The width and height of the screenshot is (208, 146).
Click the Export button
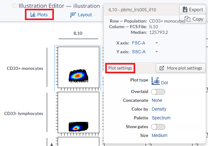193,9
